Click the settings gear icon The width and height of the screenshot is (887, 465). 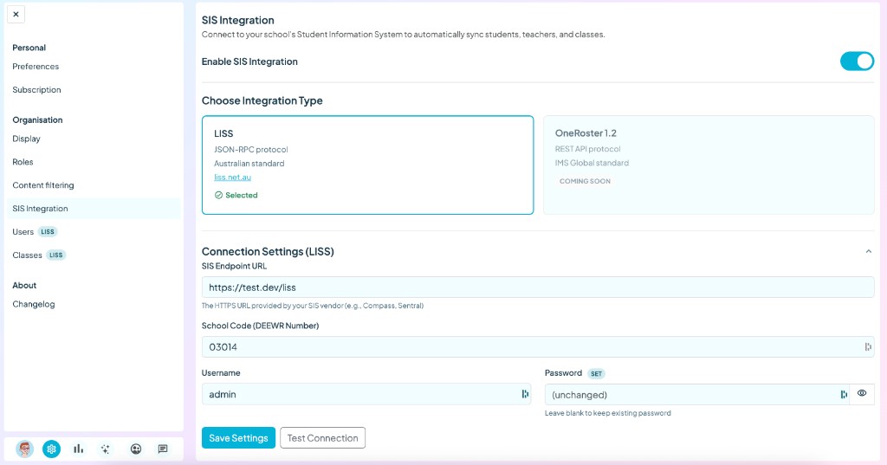[51, 449]
